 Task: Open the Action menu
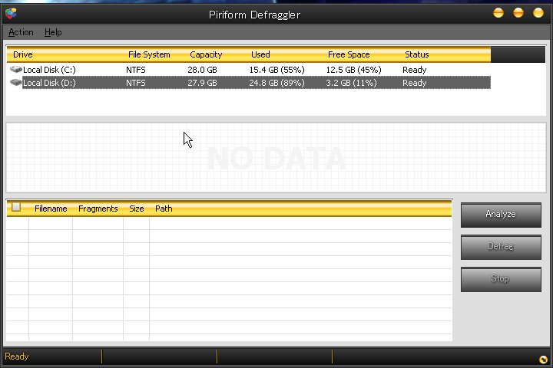point(21,32)
